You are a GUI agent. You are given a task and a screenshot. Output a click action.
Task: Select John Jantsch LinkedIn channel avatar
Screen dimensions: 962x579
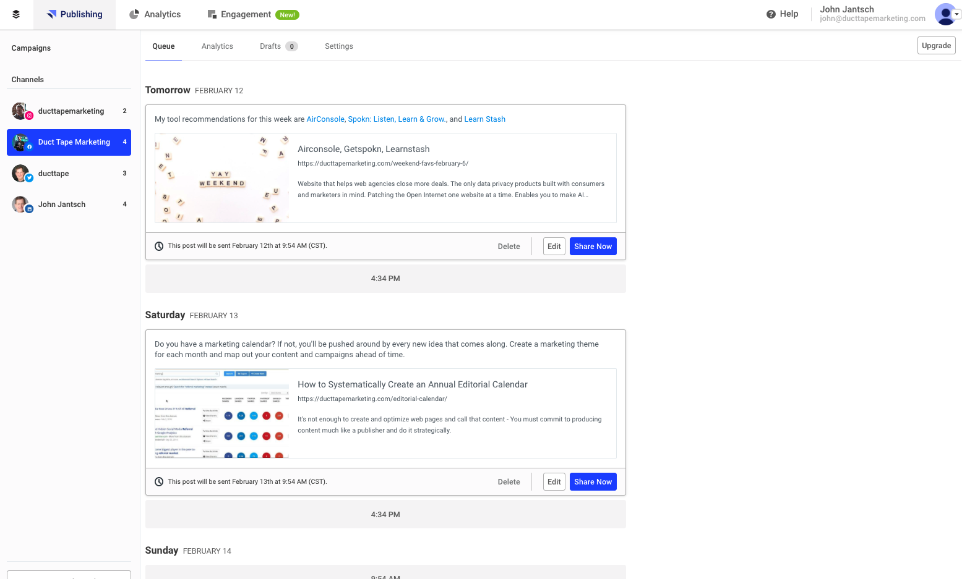click(21, 205)
